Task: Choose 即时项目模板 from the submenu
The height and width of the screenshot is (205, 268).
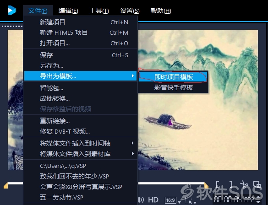Action: [173, 77]
